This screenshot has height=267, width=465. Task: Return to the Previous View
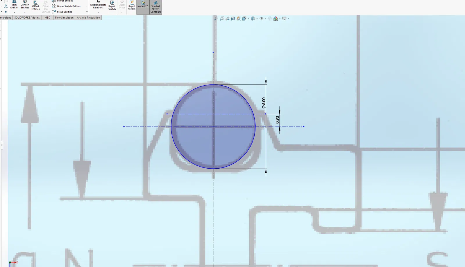(228, 19)
